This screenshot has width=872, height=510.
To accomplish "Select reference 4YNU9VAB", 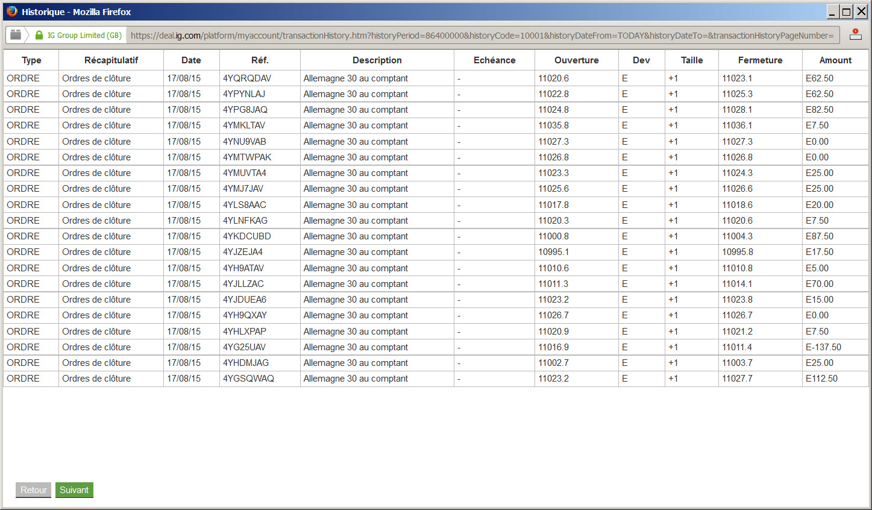I will 245,142.
